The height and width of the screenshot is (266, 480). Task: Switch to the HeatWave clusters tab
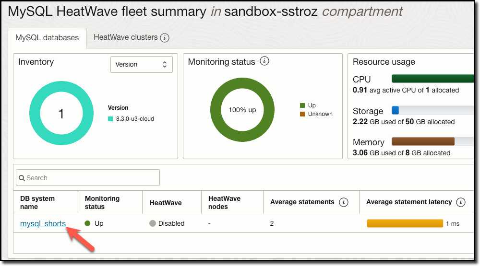click(125, 37)
